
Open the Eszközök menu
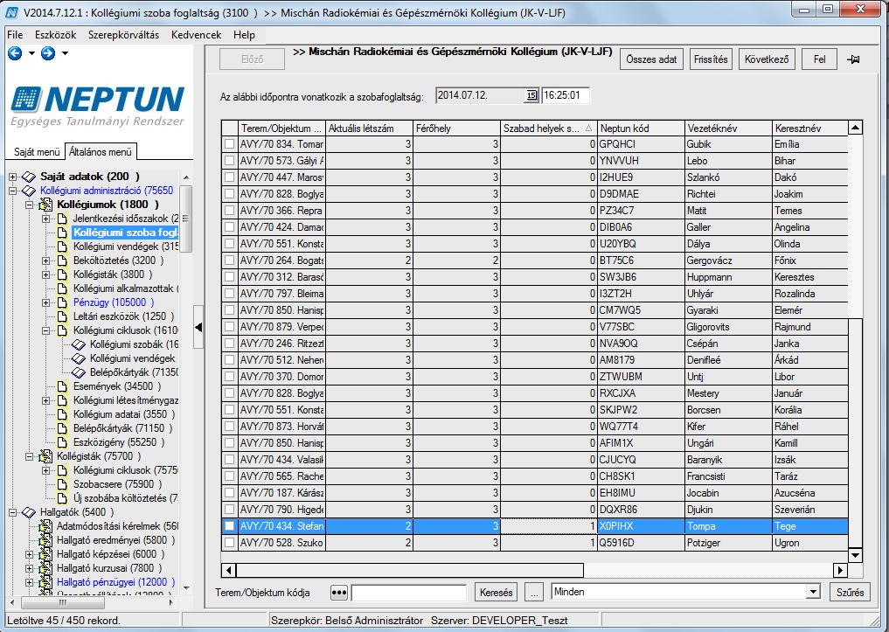pyautogui.click(x=56, y=35)
